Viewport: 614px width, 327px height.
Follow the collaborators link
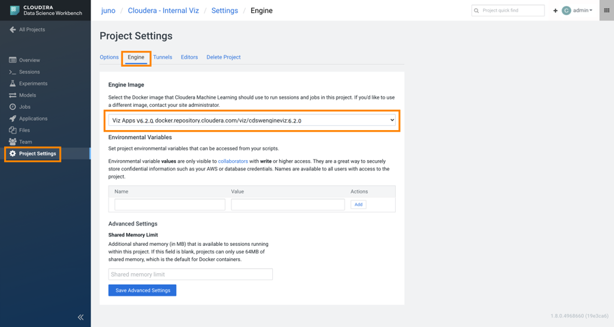(x=233, y=161)
